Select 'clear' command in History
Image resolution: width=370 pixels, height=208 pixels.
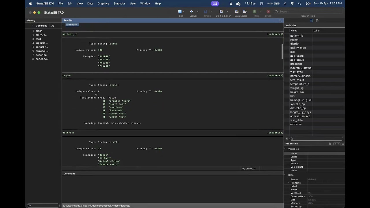[39, 31]
